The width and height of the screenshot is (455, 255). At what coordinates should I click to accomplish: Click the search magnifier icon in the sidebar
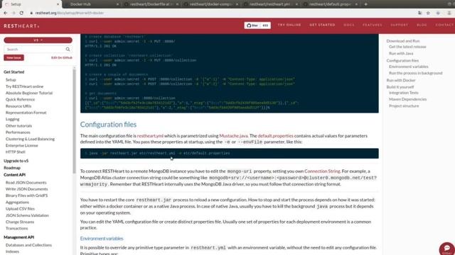tap(68, 50)
